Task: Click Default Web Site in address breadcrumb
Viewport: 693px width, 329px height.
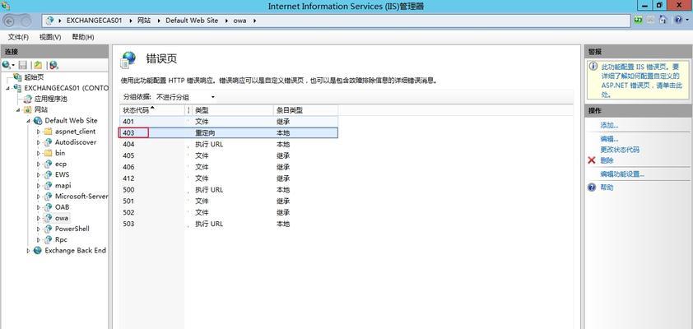Action: click(x=192, y=21)
